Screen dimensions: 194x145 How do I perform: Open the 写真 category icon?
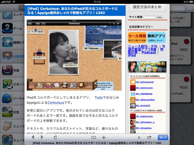point(7,70)
